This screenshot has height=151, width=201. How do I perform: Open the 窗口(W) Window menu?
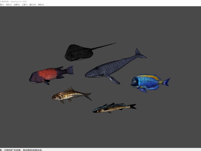[x=33, y=5]
